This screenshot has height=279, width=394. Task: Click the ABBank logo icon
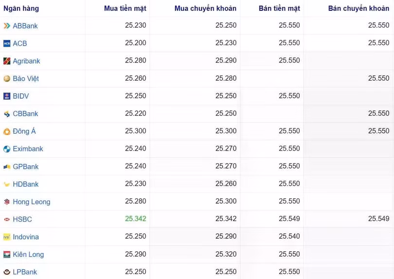pyautogui.click(x=7, y=26)
